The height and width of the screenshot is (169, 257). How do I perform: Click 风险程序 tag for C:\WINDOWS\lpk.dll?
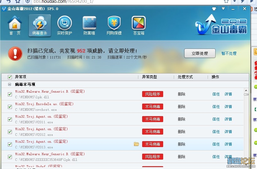tap(153, 94)
